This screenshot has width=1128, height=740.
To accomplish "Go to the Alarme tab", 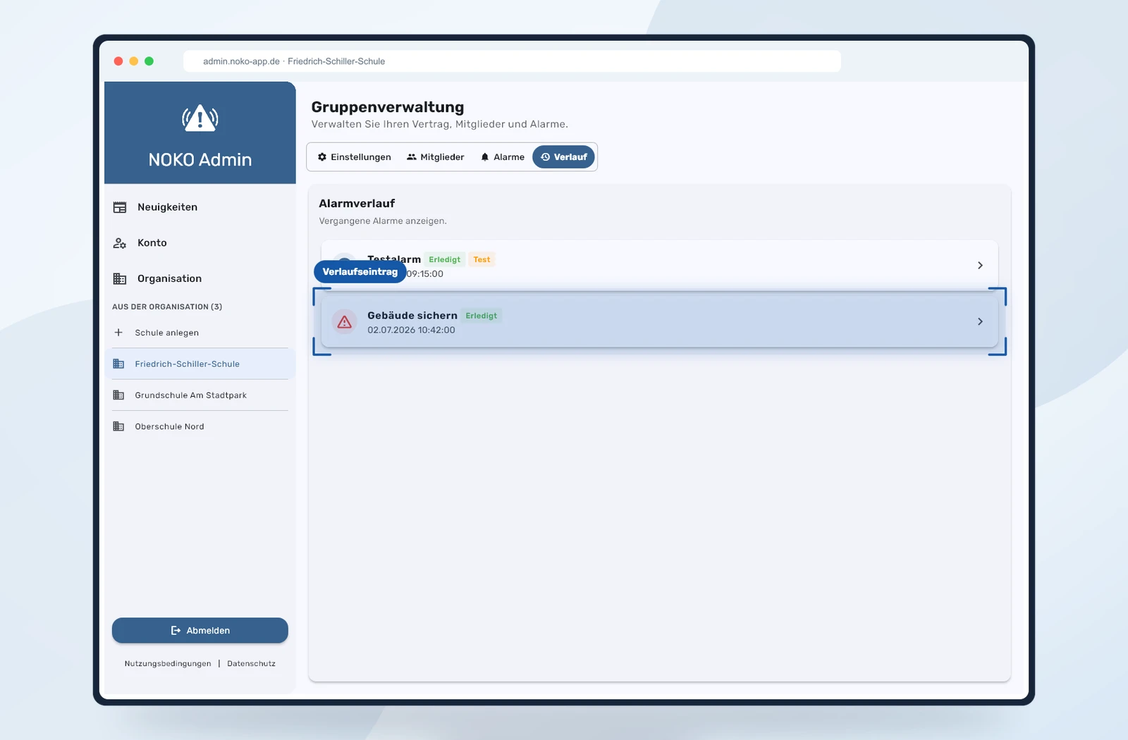I will [x=503, y=157].
